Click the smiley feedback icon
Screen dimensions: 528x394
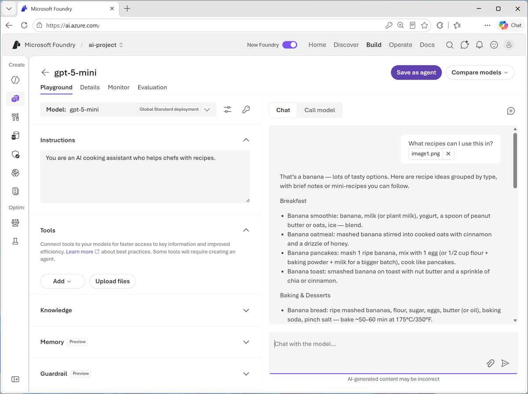[x=494, y=45]
